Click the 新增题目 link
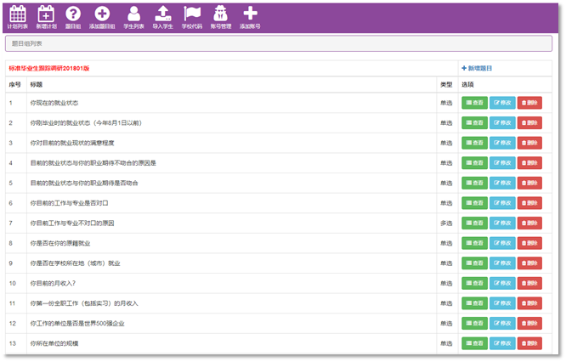 [x=477, y=68]
